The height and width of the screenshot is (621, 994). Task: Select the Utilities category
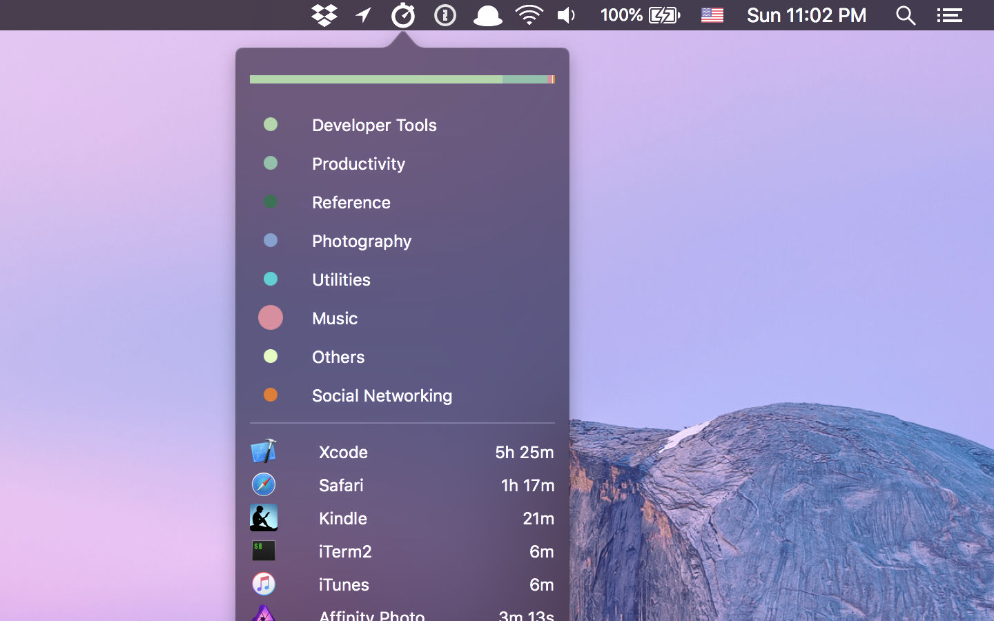341,279
